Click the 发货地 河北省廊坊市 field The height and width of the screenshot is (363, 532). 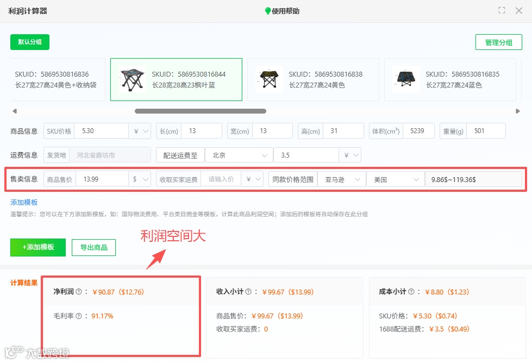coord(110,155)
